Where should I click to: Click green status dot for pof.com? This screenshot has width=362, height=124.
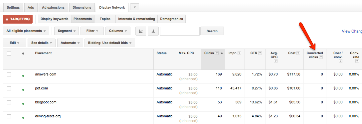23,90
